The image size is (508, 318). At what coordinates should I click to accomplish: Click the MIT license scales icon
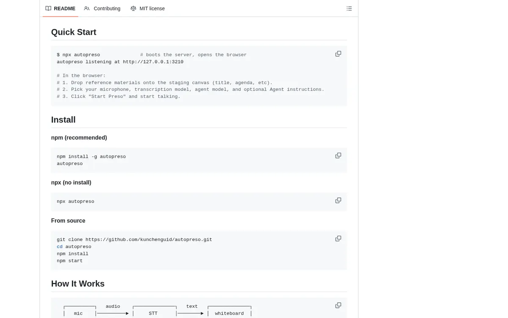tap(133, 8)
